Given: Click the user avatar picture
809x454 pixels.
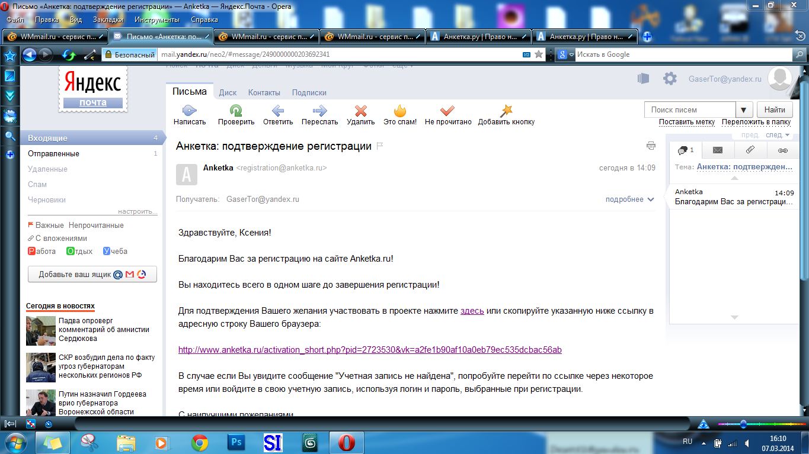Looking at the screenshot, I should tap(780, 78).
